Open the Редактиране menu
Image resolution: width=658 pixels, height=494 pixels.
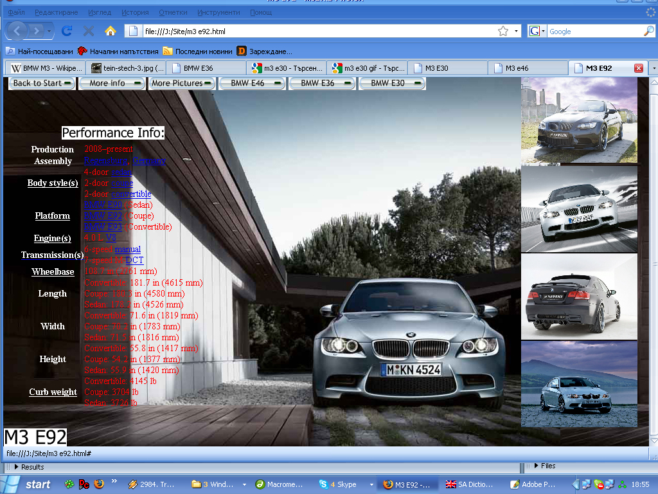(x=57, y=12)
